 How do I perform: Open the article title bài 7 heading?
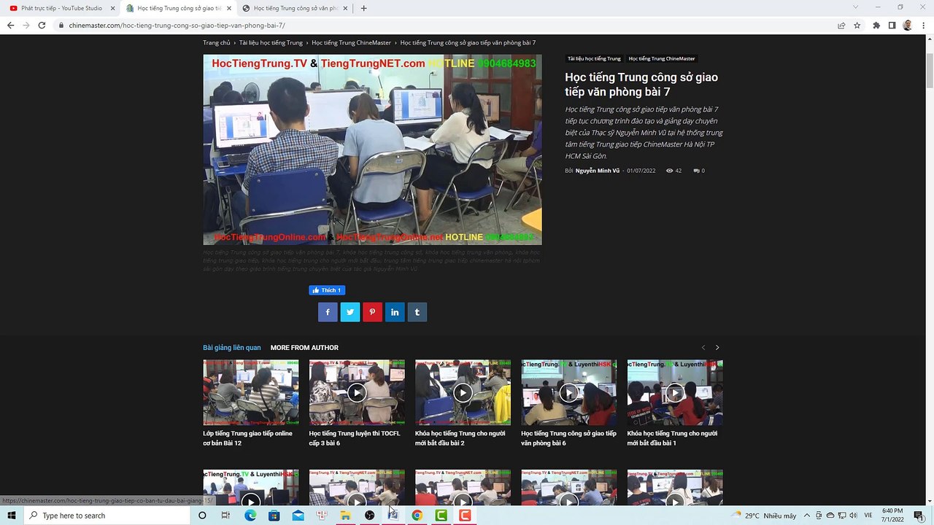(641, 85)
